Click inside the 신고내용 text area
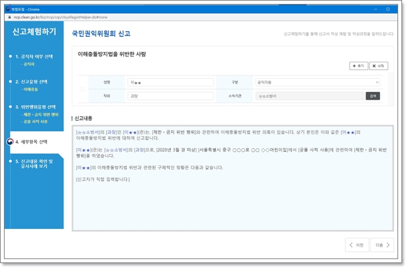Image resolution: width=406 pixels, height=267 pixels. [x=232, y=178]
